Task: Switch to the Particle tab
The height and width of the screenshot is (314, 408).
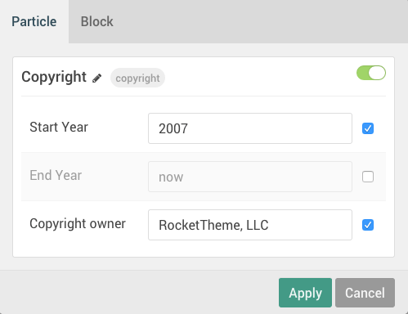Action: click(34, 21)
